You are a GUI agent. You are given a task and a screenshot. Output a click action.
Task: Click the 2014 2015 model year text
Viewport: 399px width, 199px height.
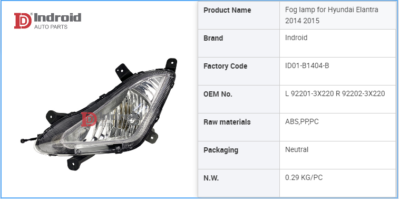[x=302, y=21]
